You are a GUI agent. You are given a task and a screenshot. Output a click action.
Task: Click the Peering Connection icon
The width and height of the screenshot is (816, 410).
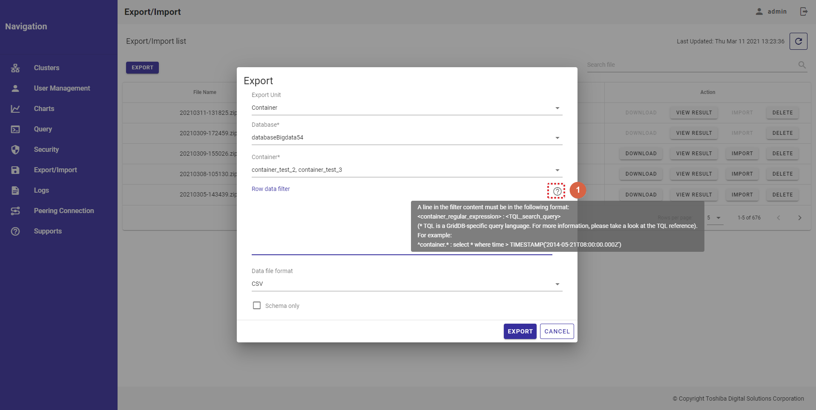point(15,211)
